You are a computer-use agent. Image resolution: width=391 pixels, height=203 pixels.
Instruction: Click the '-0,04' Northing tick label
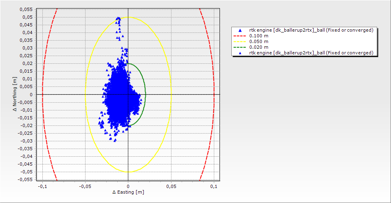pyautogui.click(x=26, y=156)
